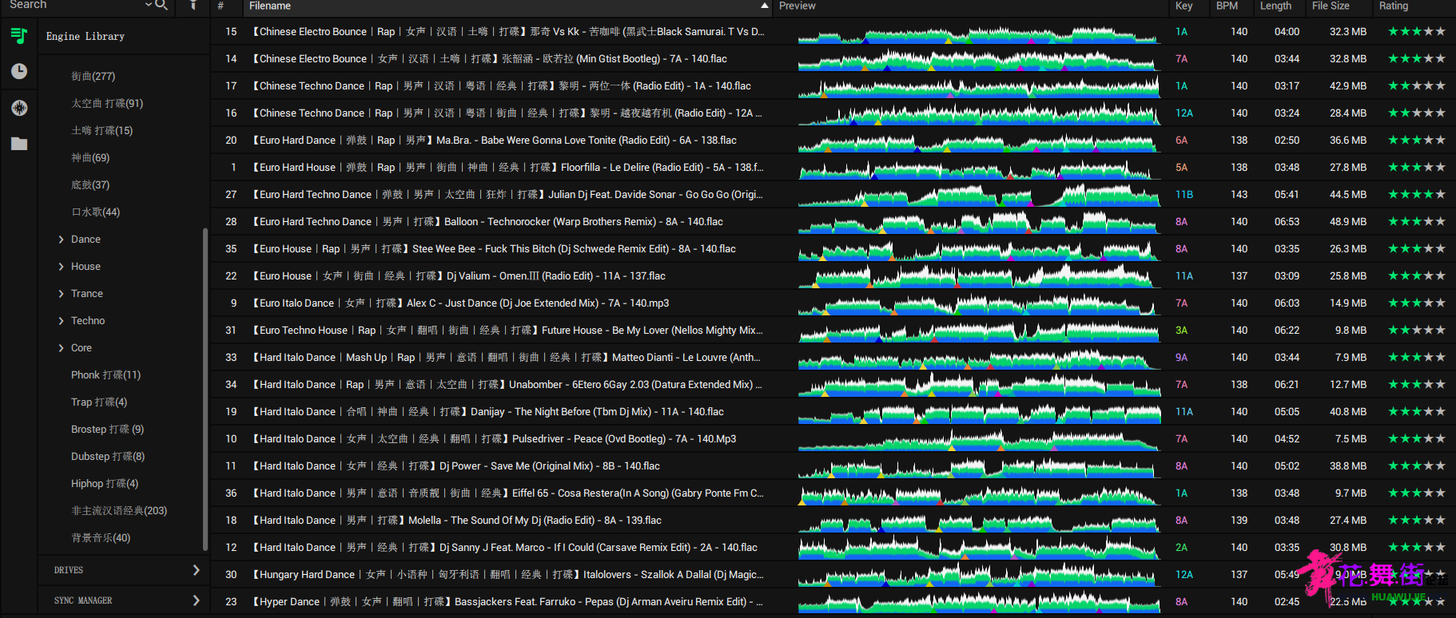Open the 土嗨 打碟(15) playlist
The width and height of the screenshot is (1456, 618).
(x=102, y=131)
